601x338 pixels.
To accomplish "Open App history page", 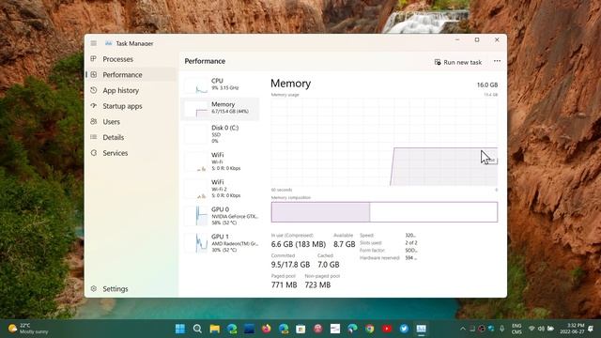I will [131, 90].
